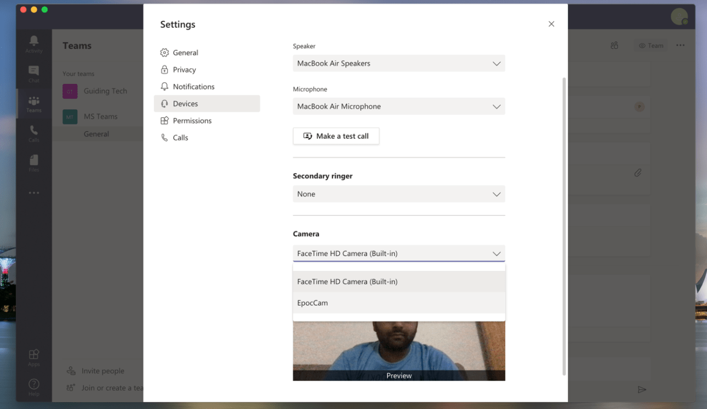
Task: Go to Notifications settings
Action: click(193, 87)
